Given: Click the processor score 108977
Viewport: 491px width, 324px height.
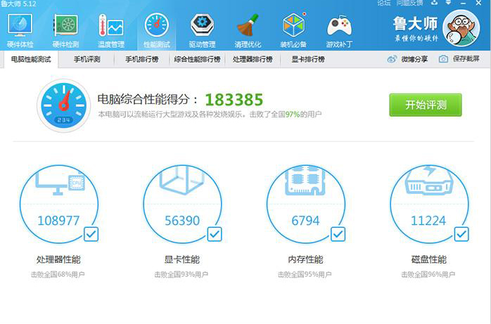Looking at the screenshot, I should pyautogui.click(x=58, y=221).
